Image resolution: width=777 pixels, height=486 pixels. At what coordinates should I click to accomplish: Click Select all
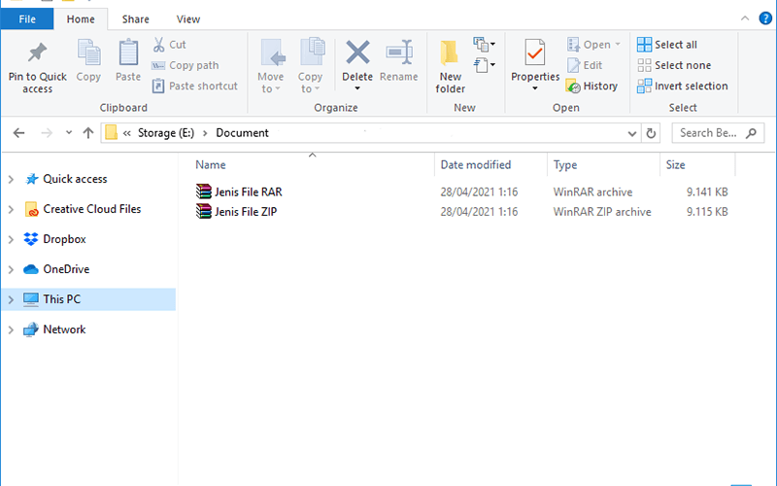coord(667,45)
